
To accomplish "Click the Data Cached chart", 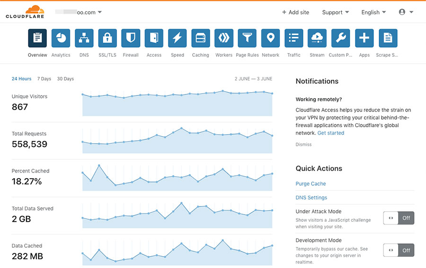I will click(x=177, y=252).
